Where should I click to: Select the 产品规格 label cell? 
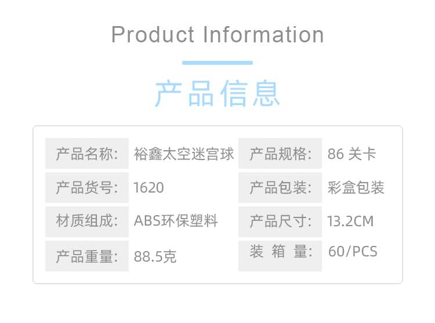280,154
